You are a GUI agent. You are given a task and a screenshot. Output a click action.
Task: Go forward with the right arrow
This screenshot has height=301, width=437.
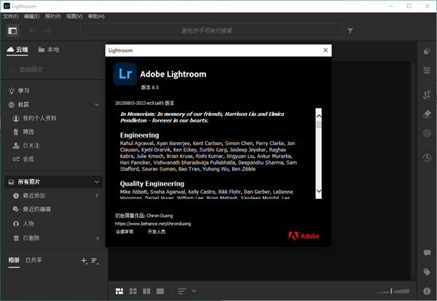click(x=48, y=31)
